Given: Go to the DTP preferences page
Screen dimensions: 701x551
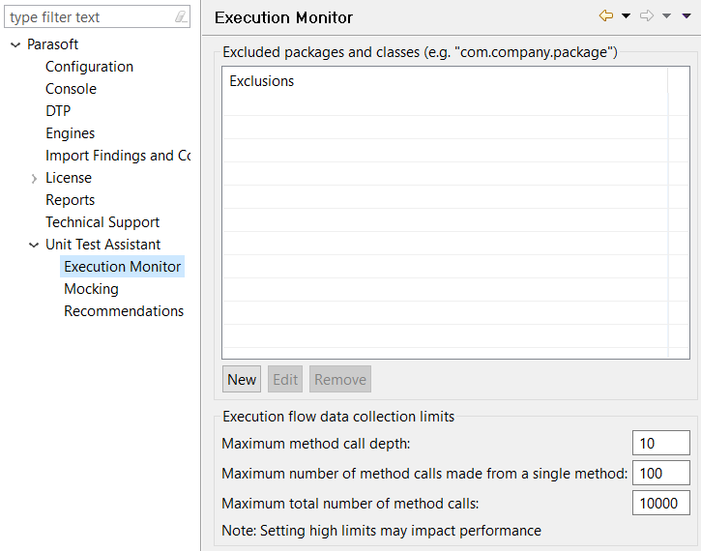Looking at the screenshot, I should 58,111.
